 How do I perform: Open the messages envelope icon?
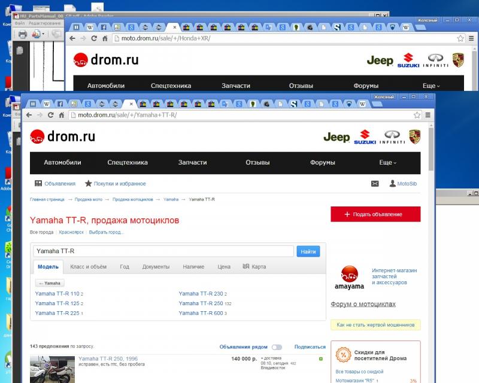(x=375, y=184)
